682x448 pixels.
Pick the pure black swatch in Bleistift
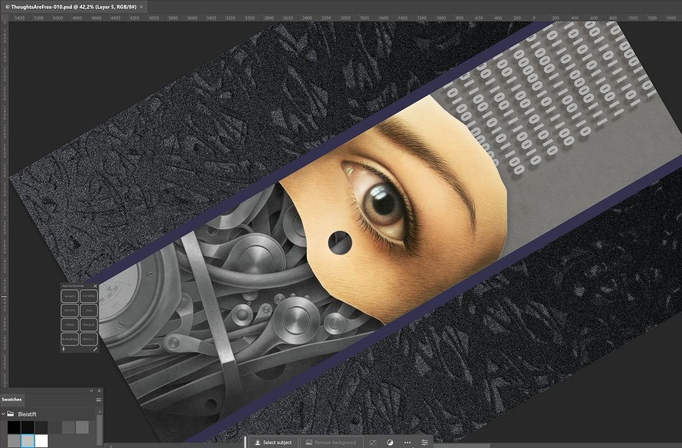click(x=14, y=427)
